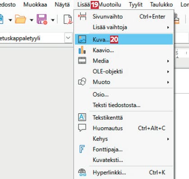The width and height of the screenshot is (189, 179).
Task: Click the Fonttipaja Fontwork icon
Action: pyautogui.click(x=82, y=149)
